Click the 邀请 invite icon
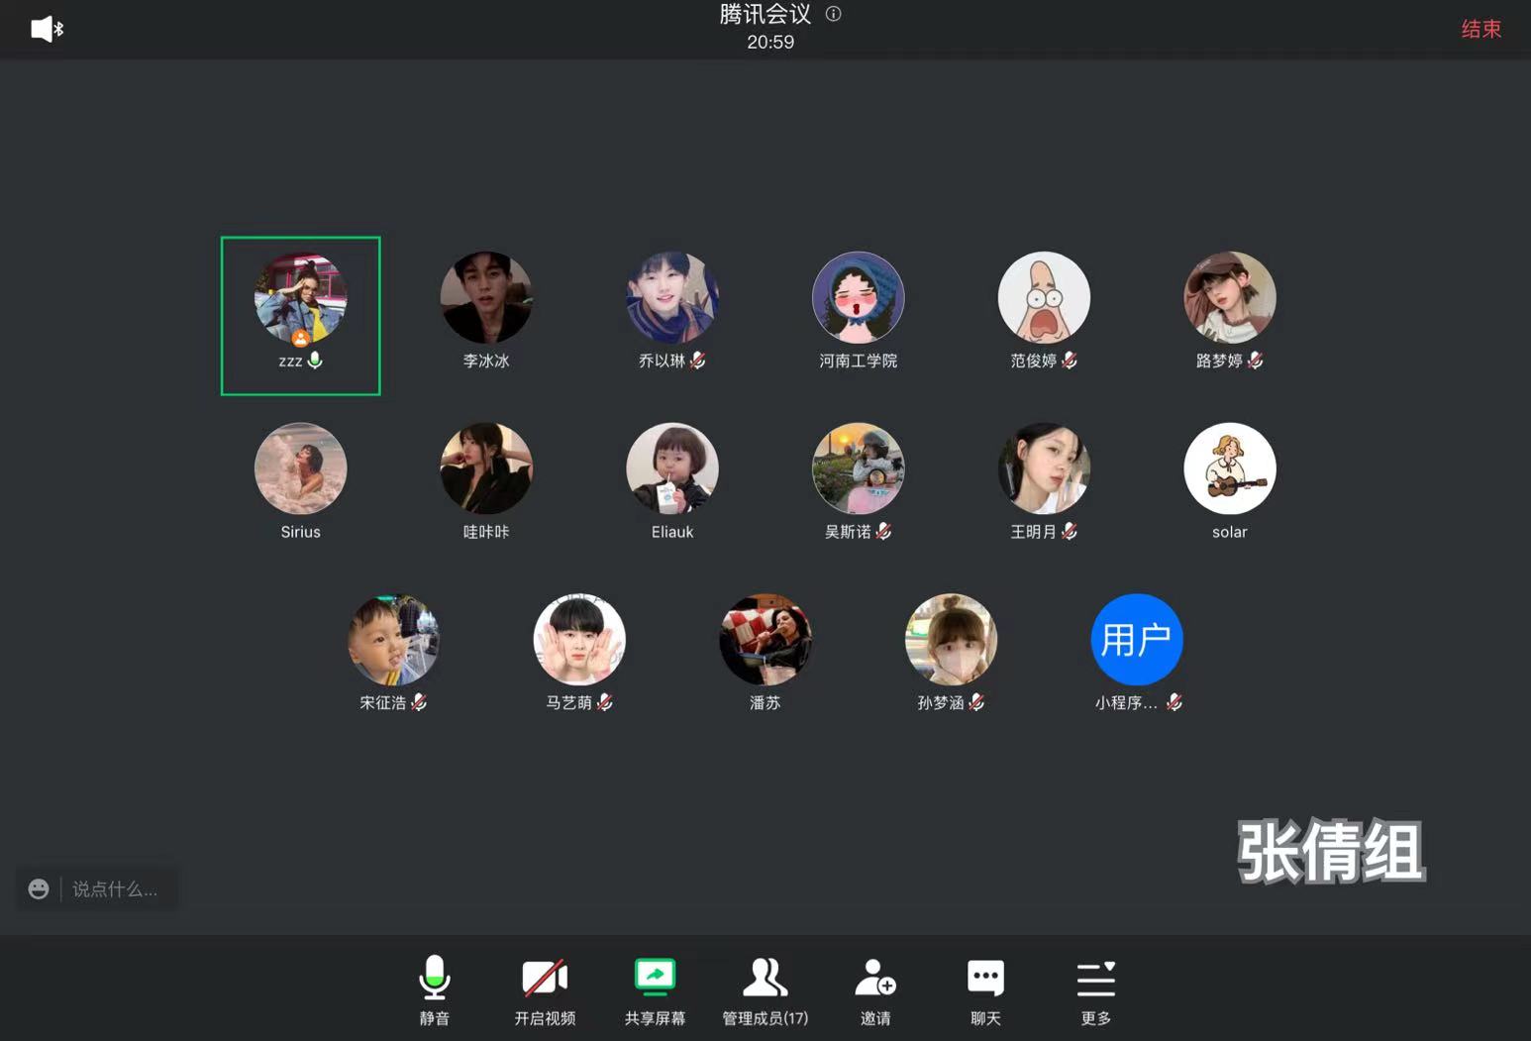This screenshot has height=1041, width=1531. [875, 979]
